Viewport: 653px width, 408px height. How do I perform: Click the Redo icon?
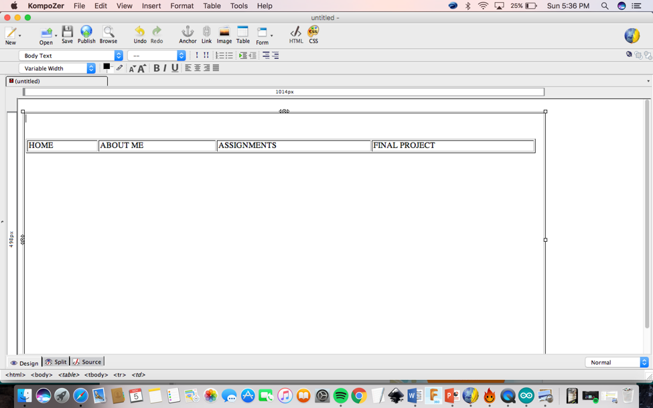tap(157, 31)
